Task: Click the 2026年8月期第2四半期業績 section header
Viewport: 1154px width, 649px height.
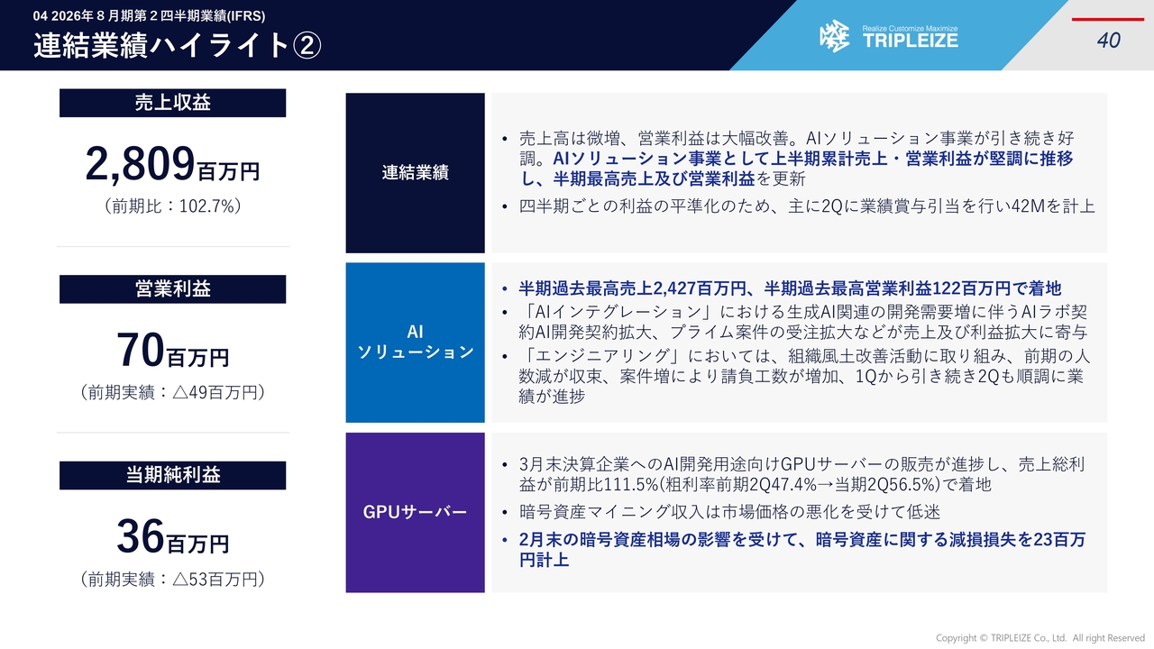Action: (x=149, y=15)
